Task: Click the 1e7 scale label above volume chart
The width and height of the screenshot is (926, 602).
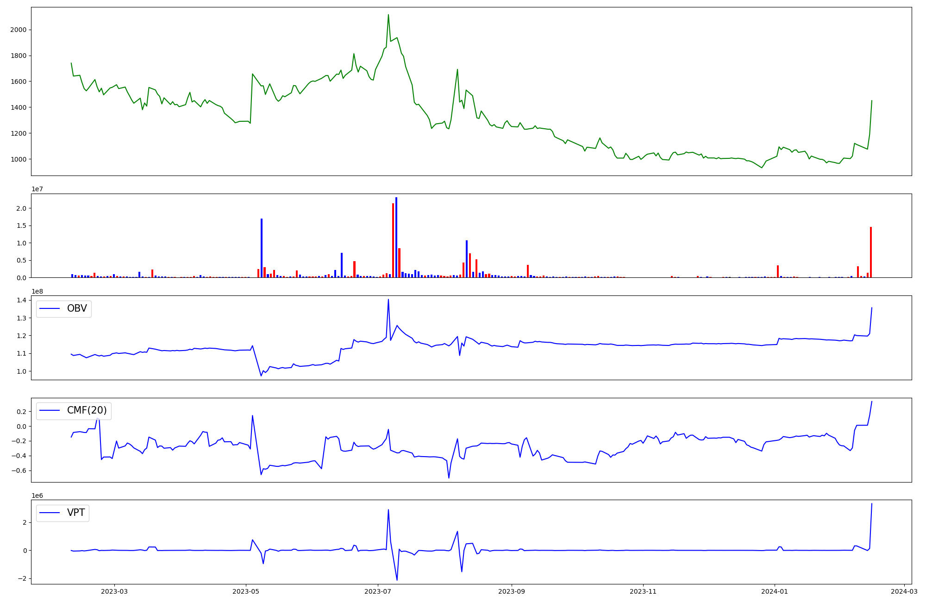Action: pos(38,189)
